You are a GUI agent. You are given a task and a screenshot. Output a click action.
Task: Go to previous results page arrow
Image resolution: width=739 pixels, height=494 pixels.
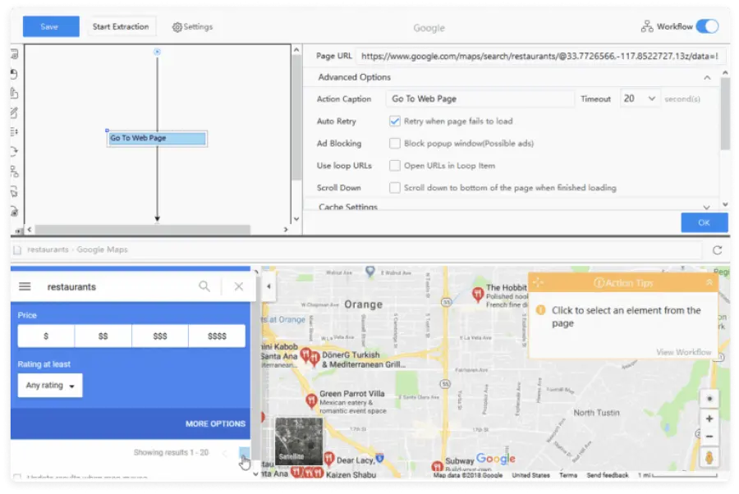[225, 453]
